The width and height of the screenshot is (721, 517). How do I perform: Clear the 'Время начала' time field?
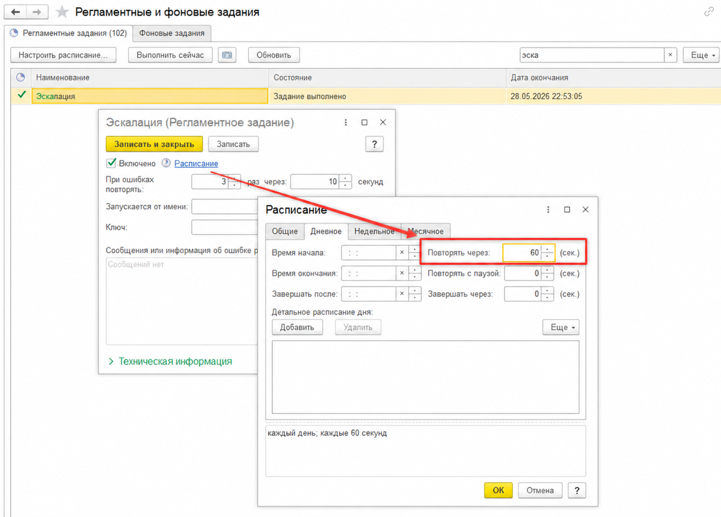402,252
